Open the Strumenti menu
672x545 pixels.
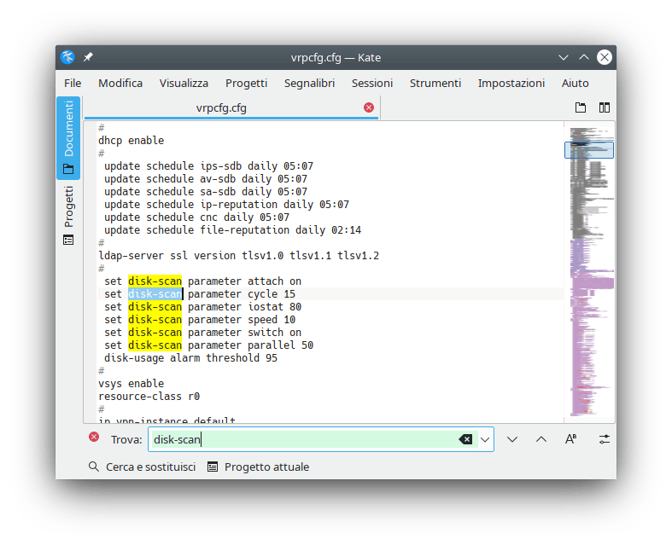(x=435, y=83)
